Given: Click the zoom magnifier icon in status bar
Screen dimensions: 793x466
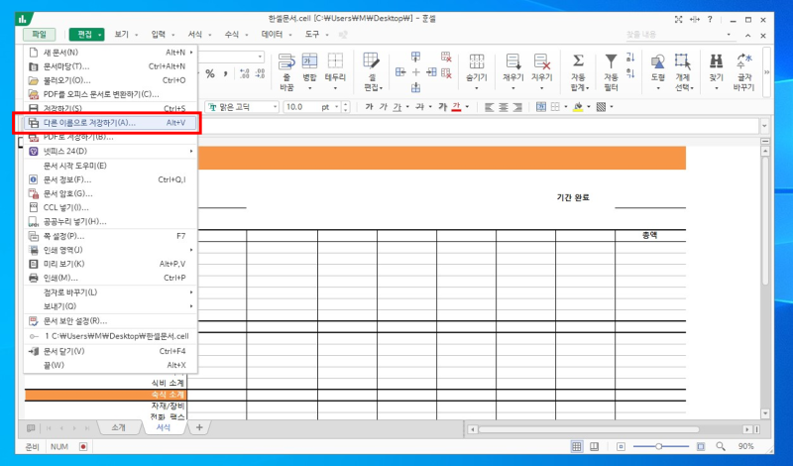Looking at the screenshot, I should pos(721,446).
